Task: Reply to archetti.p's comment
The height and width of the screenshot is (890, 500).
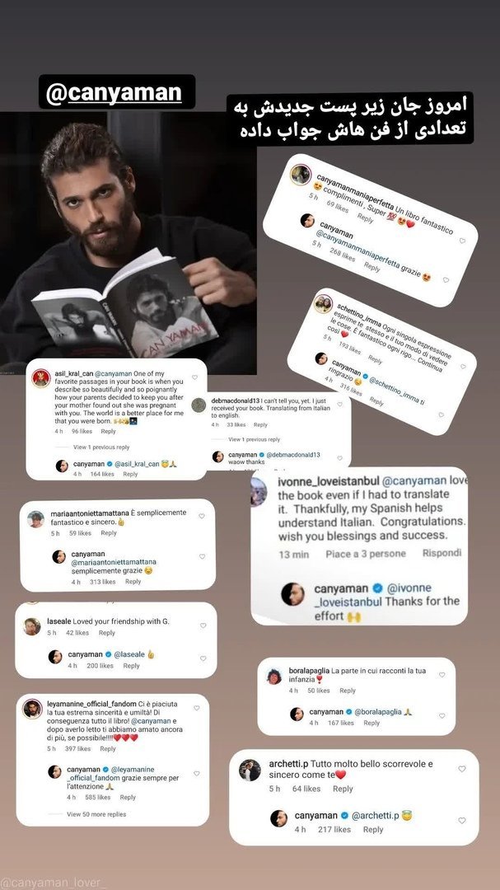Action: (x=342, y=789)
